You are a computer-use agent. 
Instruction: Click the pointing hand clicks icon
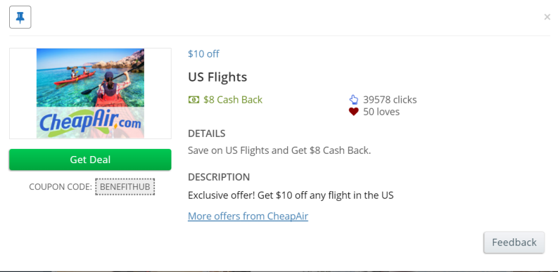[x=353, y=100]
